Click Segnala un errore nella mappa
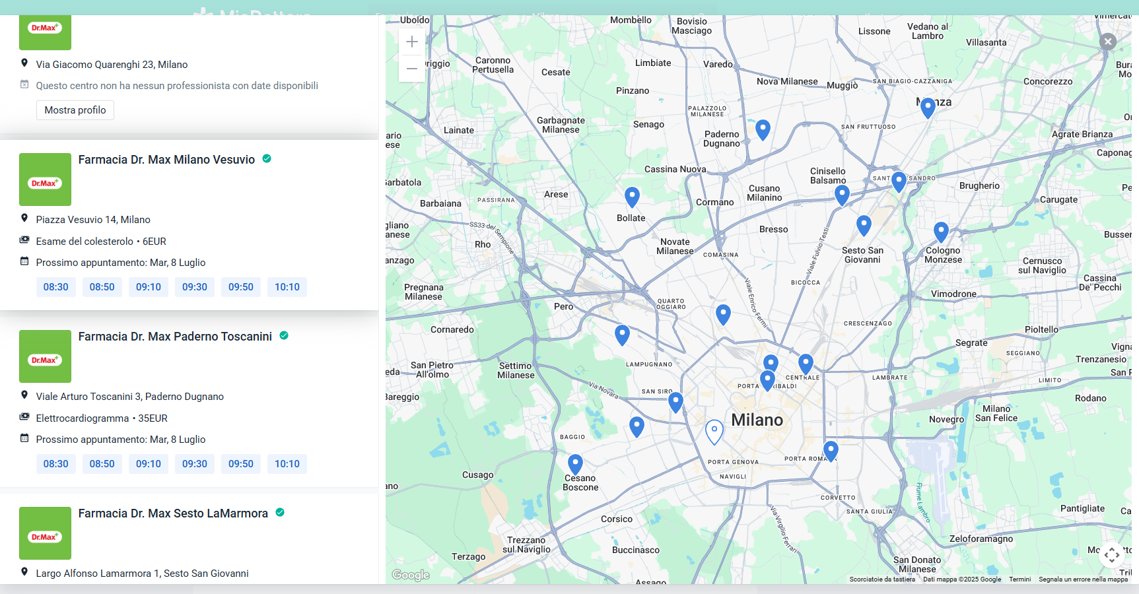This screenshot has height=594, width=1139. coord(1083,579)
